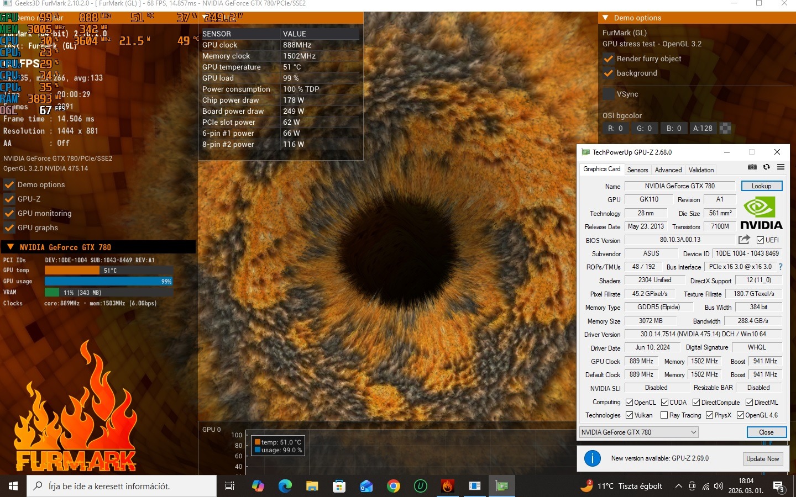Click the R: 0 bgcolor value
Screen dimensions: 796x497
(615, 128)
